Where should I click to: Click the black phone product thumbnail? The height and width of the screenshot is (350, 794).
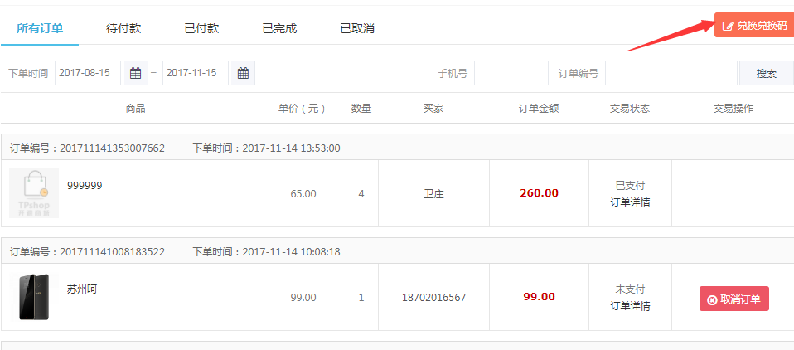(34, 297)
